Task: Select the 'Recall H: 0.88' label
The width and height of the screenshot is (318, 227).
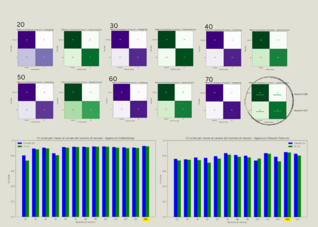Action: tap(301, 94)
